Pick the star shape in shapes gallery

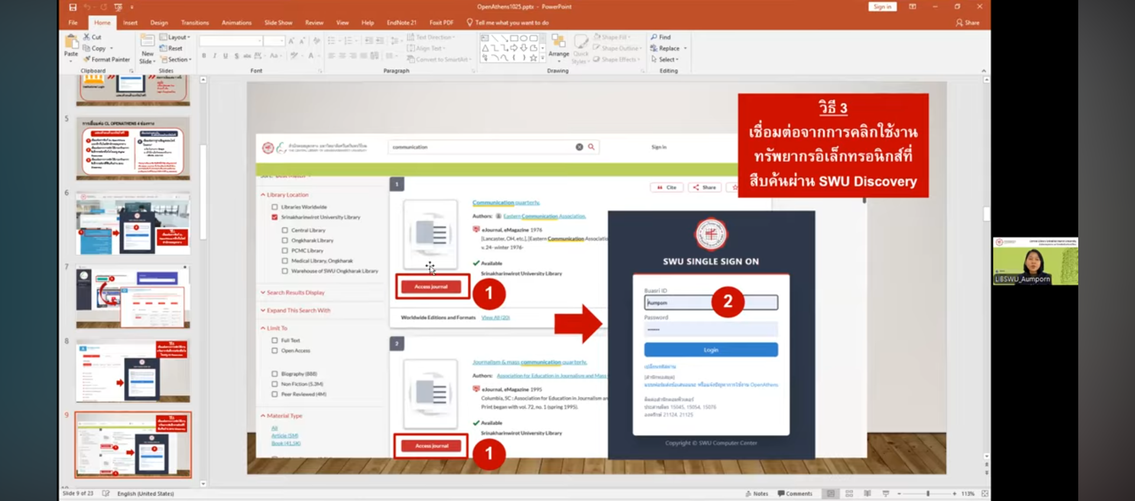click(533, 58)
